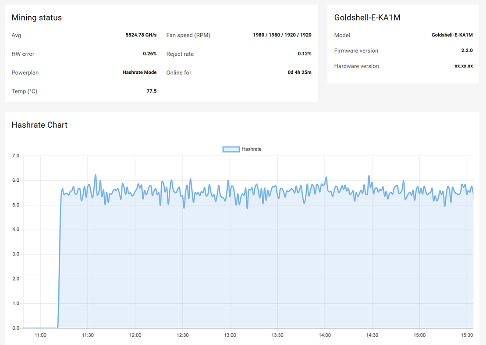
Task: Select the Reject rate value 0.12%
Action: [304, 54]
